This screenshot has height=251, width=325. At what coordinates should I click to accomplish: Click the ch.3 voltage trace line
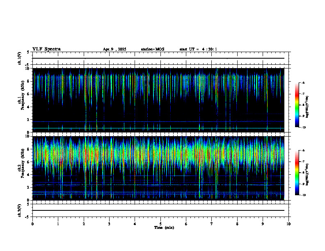click(x=158, y=210)
